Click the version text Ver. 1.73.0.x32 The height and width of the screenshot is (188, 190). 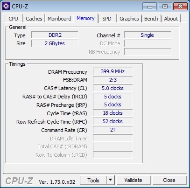click(x=57, y=182)
